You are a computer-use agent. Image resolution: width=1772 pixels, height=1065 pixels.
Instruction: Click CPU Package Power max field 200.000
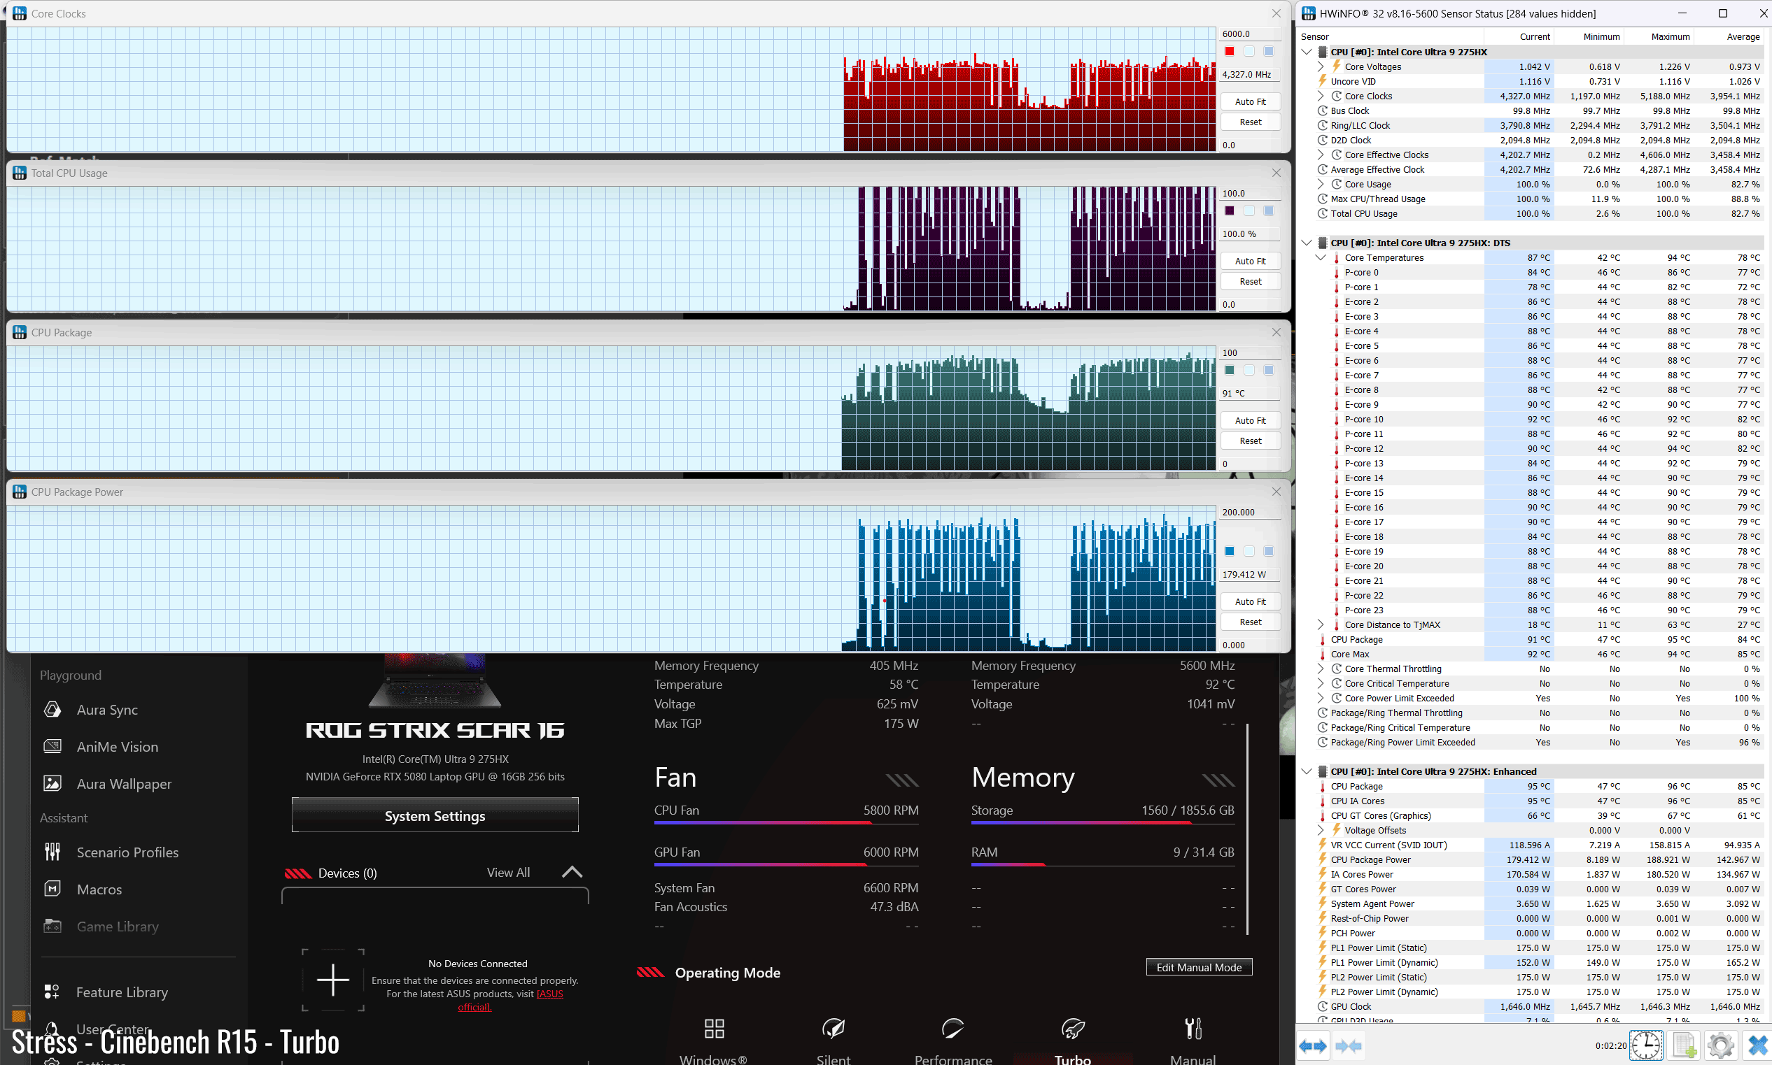coord(1250,512)
